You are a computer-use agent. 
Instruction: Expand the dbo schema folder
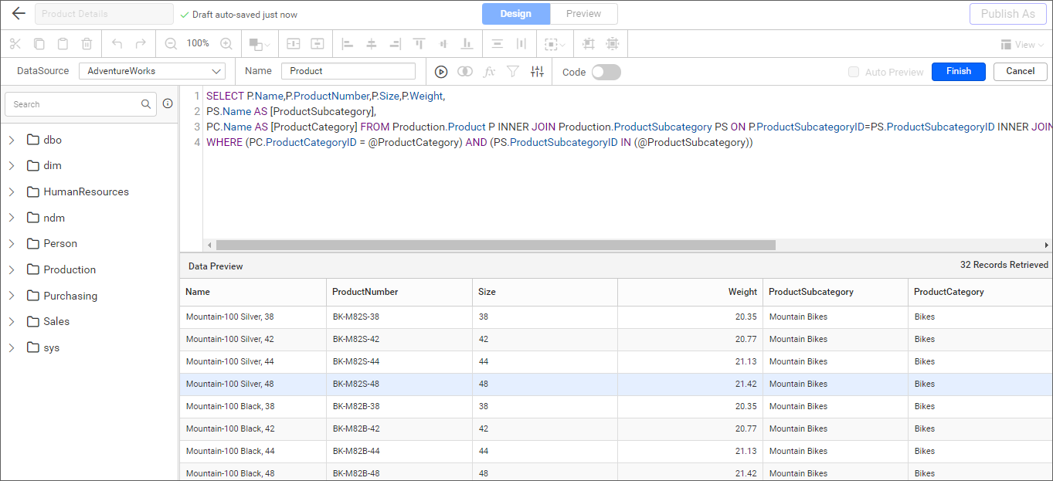coord(12,140)
